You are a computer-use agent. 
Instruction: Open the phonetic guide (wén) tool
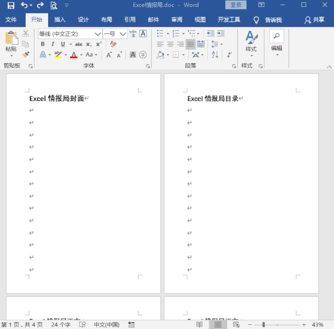(x=133, y=34)
